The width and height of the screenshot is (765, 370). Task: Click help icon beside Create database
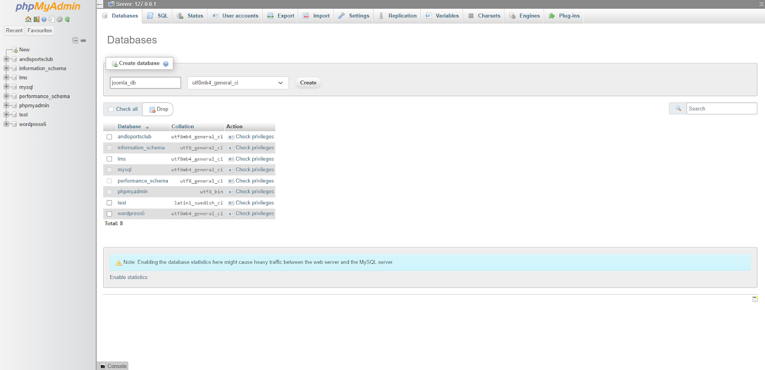coord(166,64)
